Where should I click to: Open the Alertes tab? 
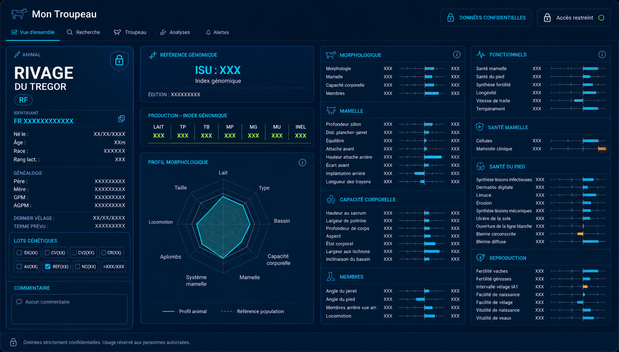pyautogui.click(x=218, y=32)
